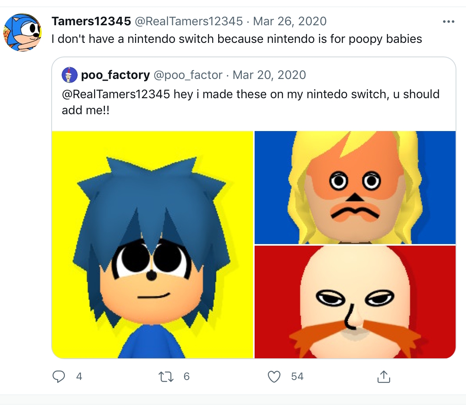Open Tamers12345's profile avatar
Viewport: 466px width, 414px height.
[x=22, y=33]
